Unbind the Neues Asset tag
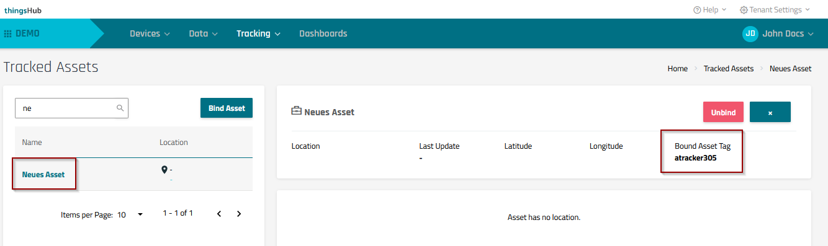The height and width of the screenshot is (246, 828). (x=723, y=112)
